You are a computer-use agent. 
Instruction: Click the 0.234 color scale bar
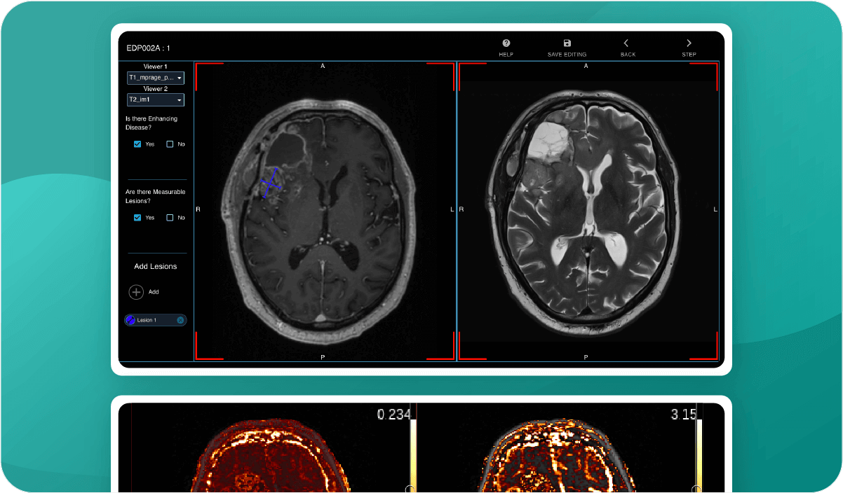[x=412, y=454]
